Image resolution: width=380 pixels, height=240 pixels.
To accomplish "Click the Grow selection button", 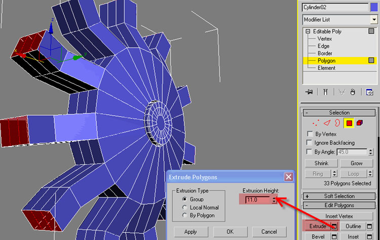I will point(357,163).
